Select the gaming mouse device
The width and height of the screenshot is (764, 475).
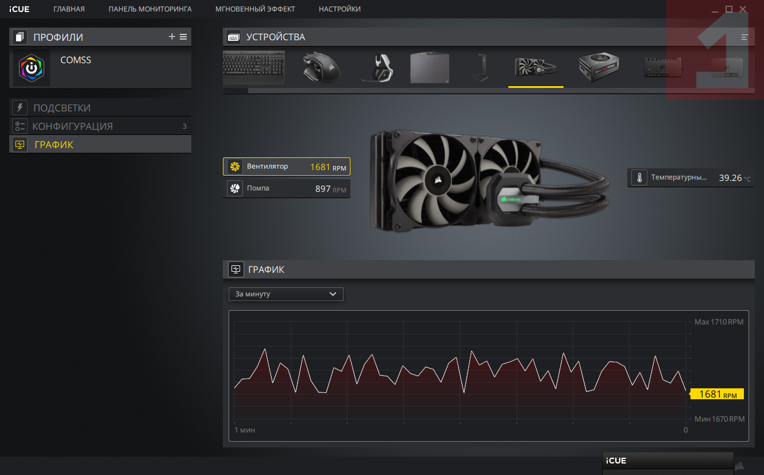pos(322,68)
